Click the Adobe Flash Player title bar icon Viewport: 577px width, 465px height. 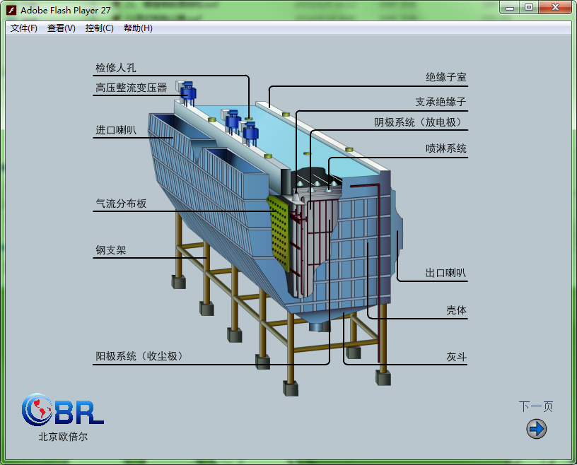point(11,9)
